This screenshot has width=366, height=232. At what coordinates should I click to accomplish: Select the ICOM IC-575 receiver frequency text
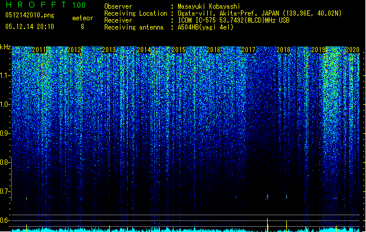point(233,20)
